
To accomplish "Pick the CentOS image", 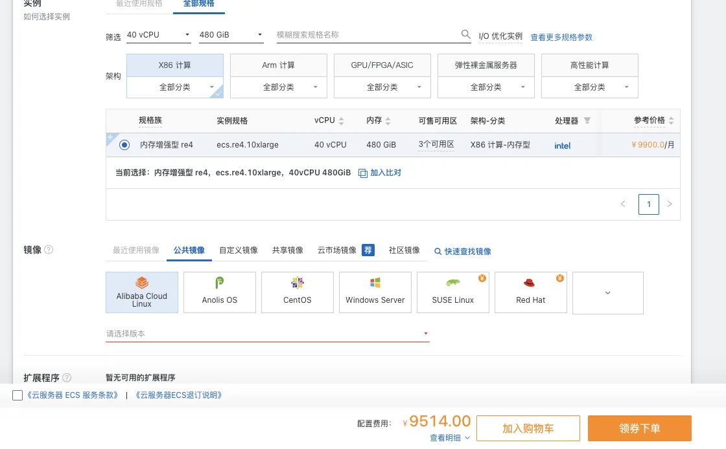I will (298, 292).
